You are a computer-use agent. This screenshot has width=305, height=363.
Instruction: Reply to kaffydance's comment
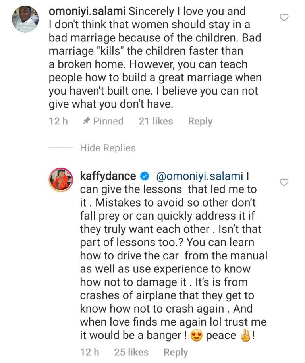(176, 352)
